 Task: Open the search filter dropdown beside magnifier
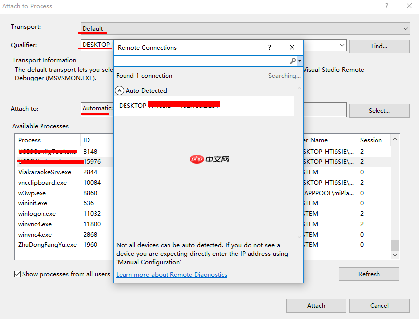(x=300, y=60)
